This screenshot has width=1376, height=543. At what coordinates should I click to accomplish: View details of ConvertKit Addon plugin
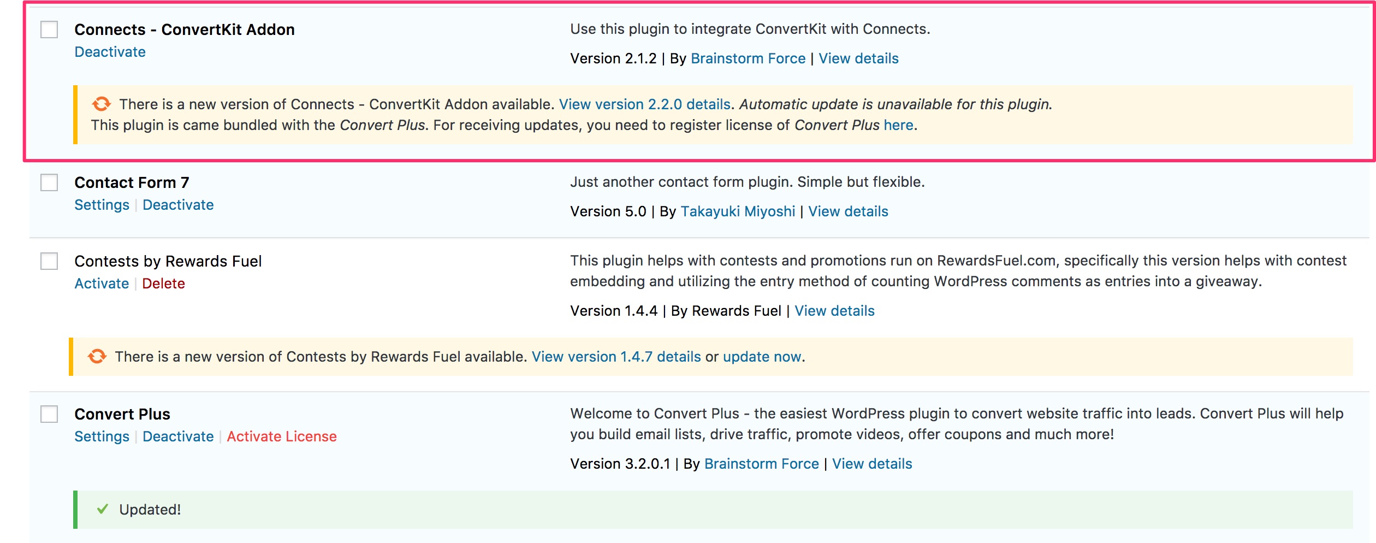[858, 58]
